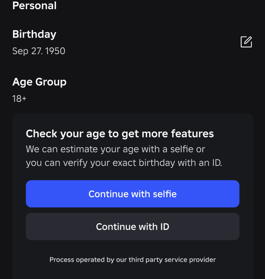This screenshot has height=279, width=265.
Task: Click the edit birthday pencil icon
Action: coord(246,42)
